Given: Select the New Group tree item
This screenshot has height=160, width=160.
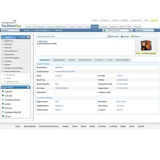Looking at the screenshot, I should [11, 75].
